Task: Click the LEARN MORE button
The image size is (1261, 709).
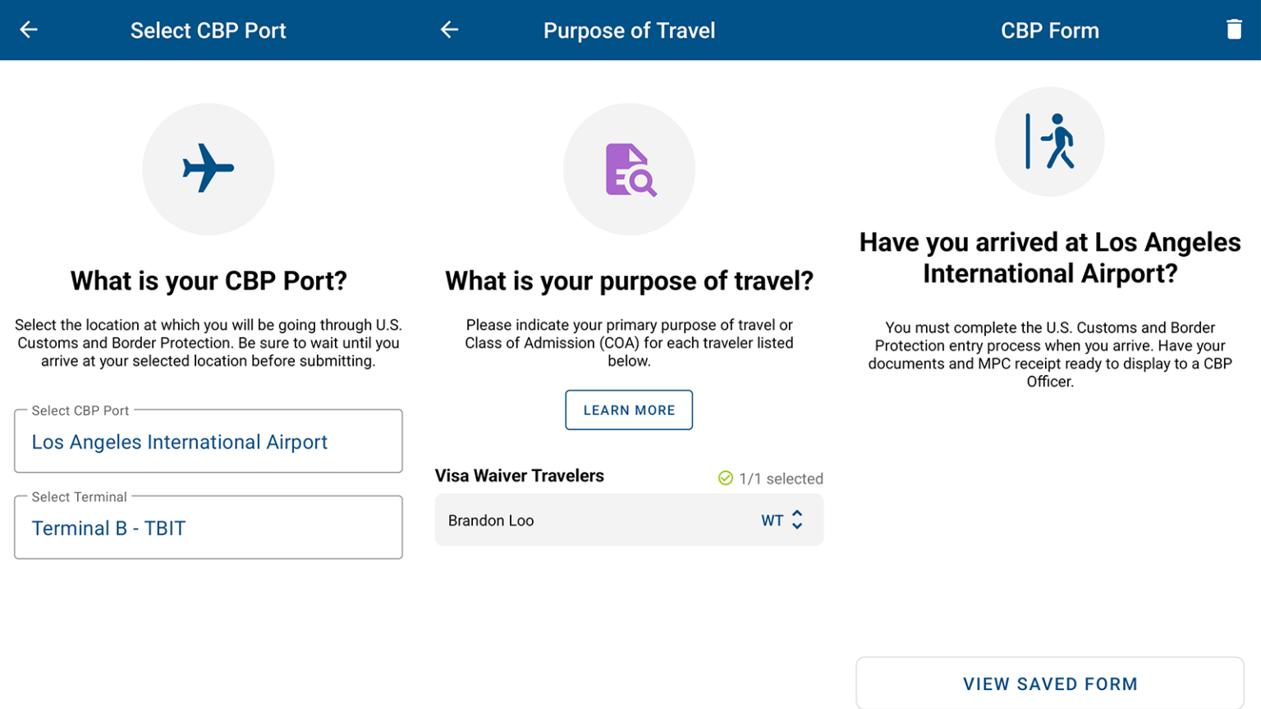Action: click(x=628, y=409)
